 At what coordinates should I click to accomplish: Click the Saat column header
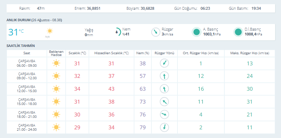tap(27, 53)
